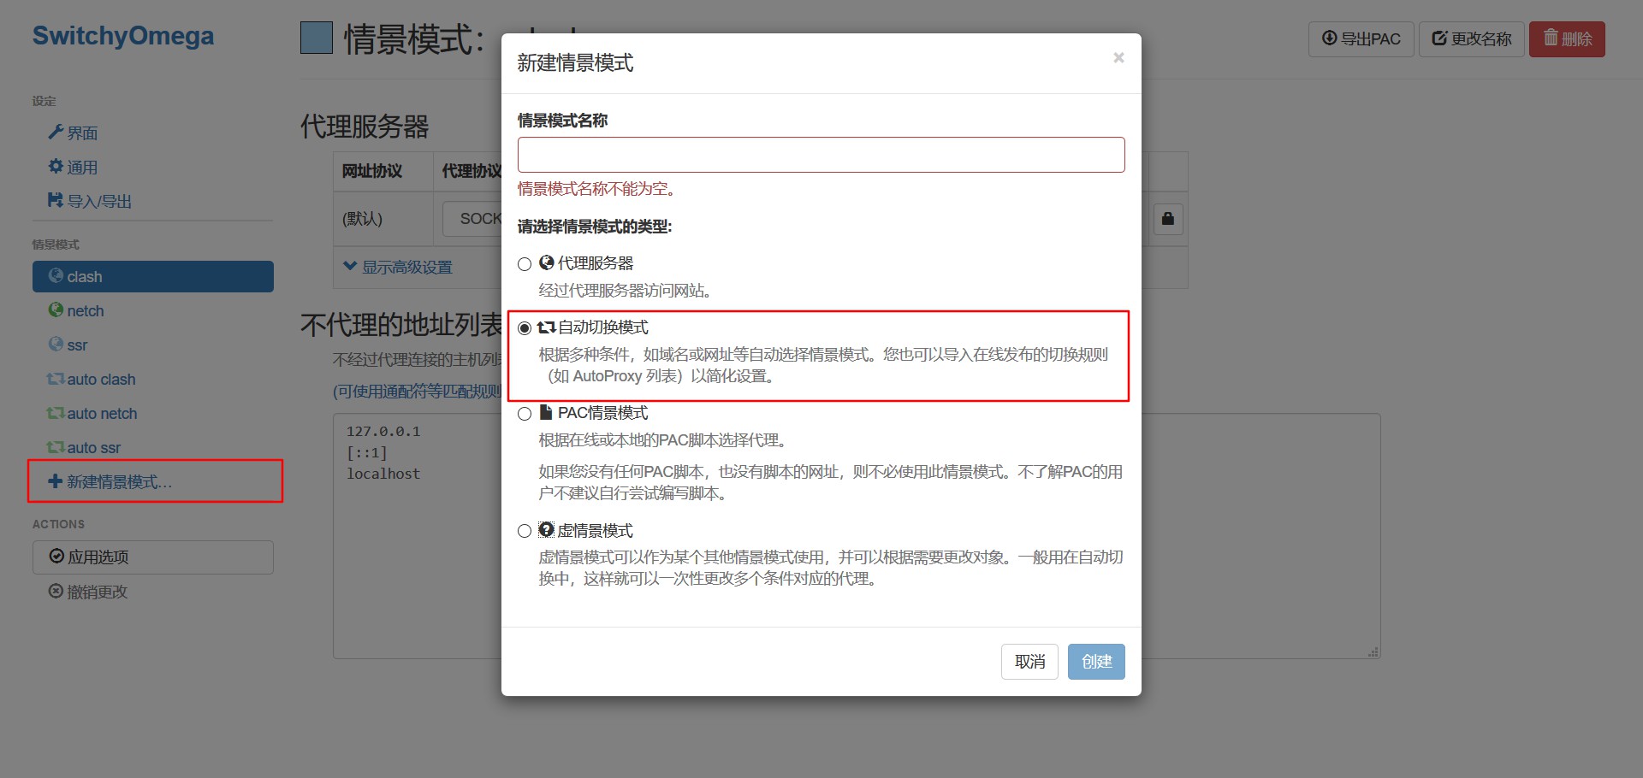
Task: Click the trash icon in 删除
Action: pyautogui.click(x=1551, y=38)
